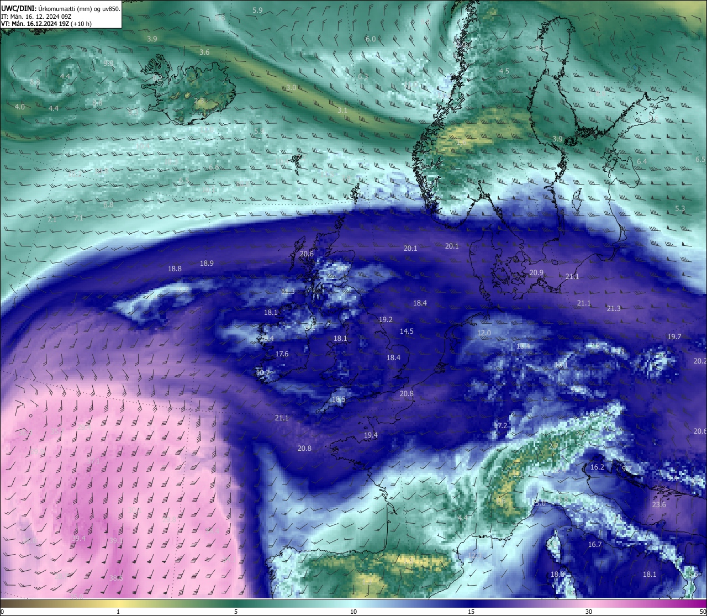
Task: Click the 38.6 value in the pink area
Action: tap(115, 578)
